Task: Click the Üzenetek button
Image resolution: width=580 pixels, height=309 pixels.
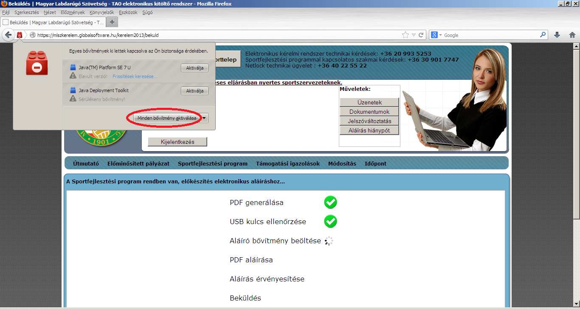Action: [x=369, y=102]
